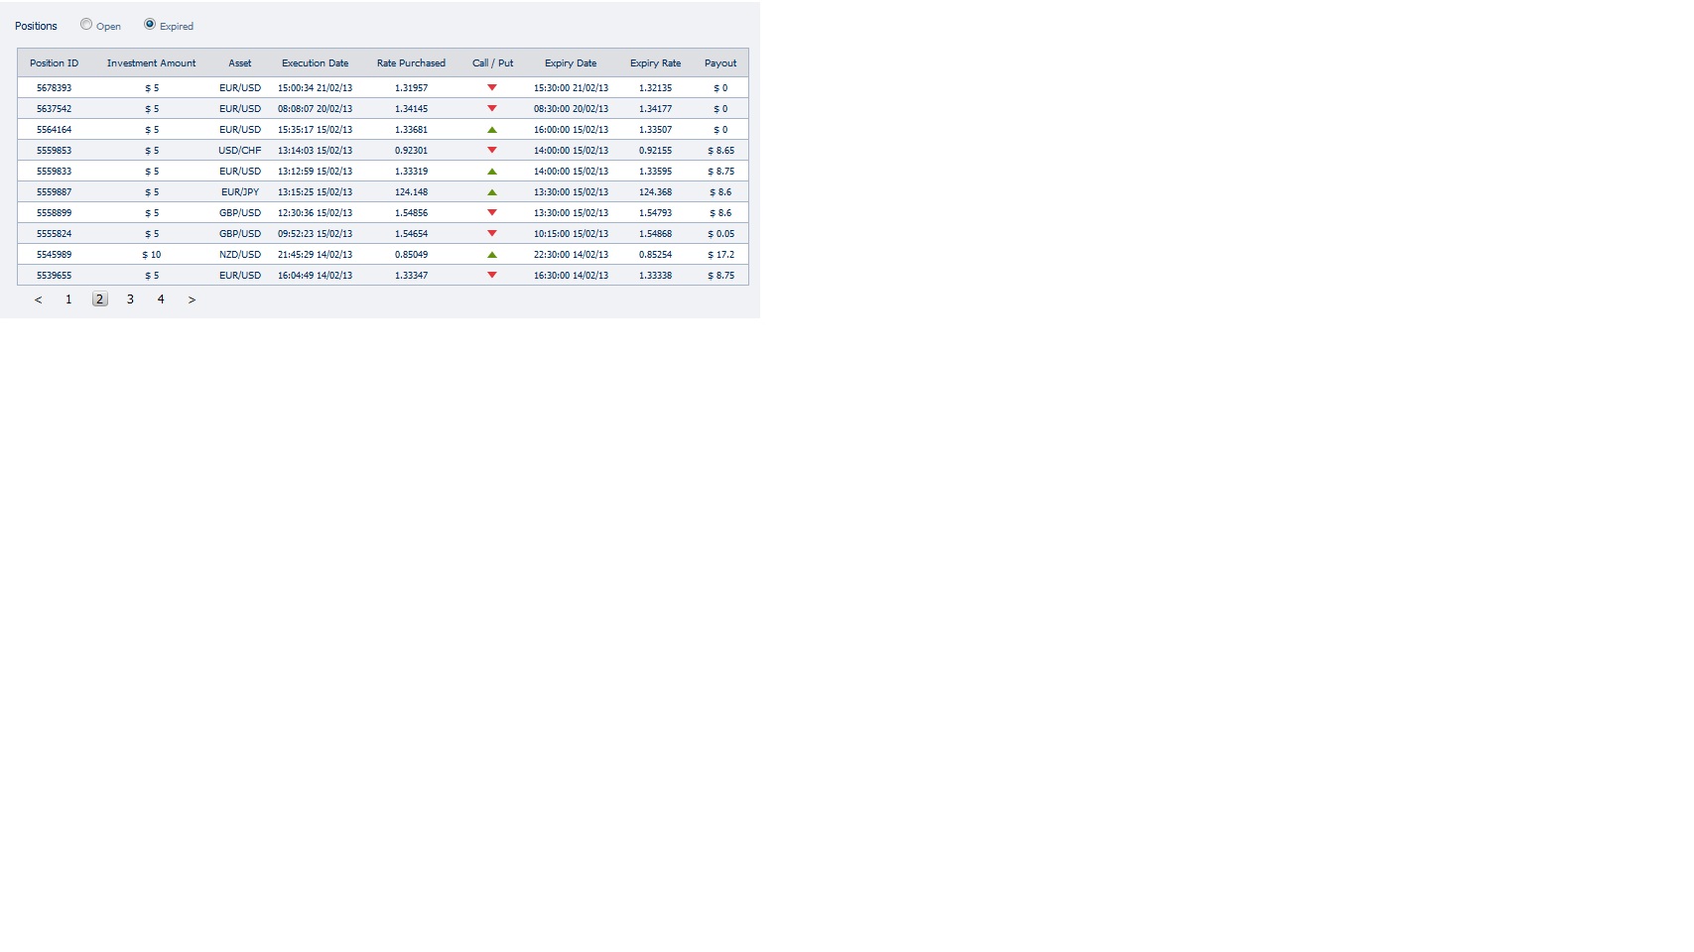Click the Call / Put column header
This screenshot has height=952, width=1694.
pyautogui.click(x=492, y=63)
